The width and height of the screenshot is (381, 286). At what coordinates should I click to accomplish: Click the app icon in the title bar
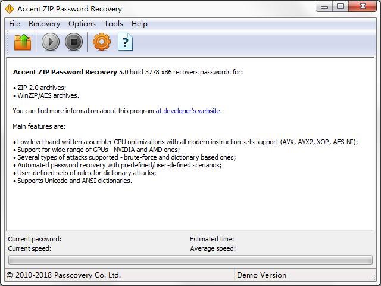click(10, 8)
